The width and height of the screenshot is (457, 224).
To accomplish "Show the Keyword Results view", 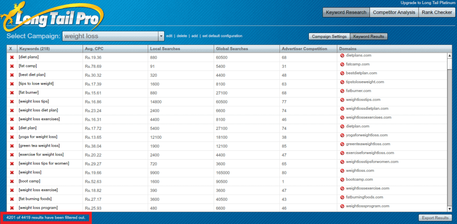I will point(369,37).
